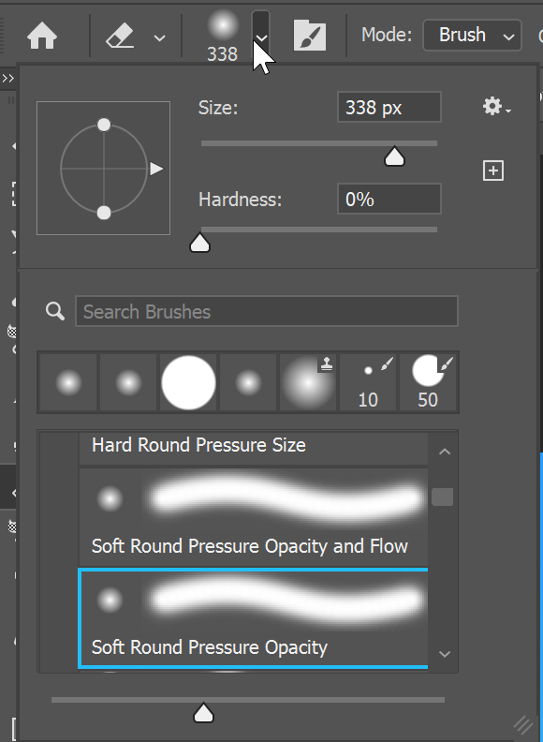The height and width of the screenshot is (742, 543).
Task: Pick the hard round recent brush
Action: pos(188,382)
